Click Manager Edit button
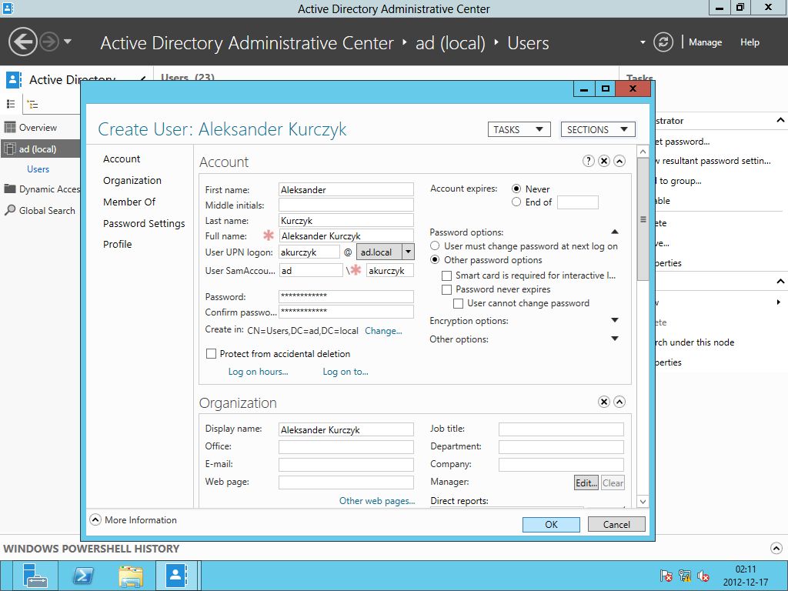 tap(586, 482)
